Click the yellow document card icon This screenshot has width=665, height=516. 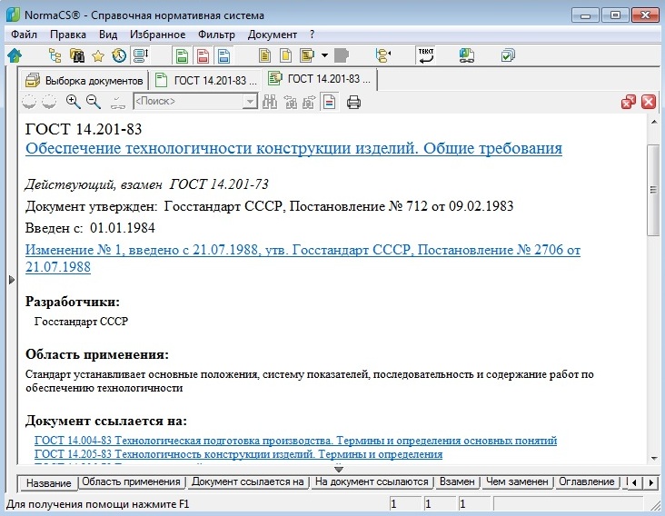click(x=307, y=55)
